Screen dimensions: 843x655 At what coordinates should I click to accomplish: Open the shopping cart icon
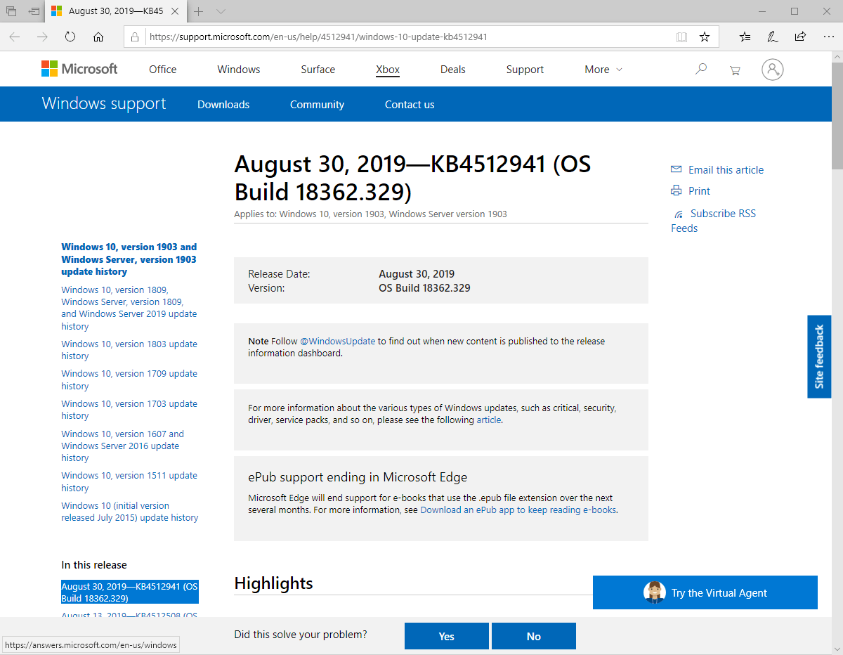[735, 70]
